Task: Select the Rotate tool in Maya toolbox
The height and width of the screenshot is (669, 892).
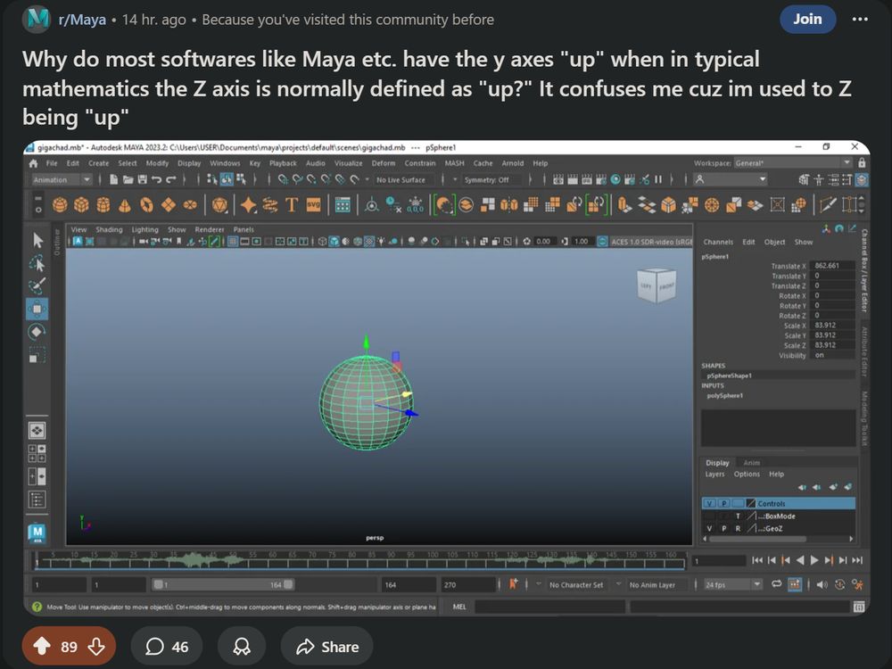Action: 37,332
